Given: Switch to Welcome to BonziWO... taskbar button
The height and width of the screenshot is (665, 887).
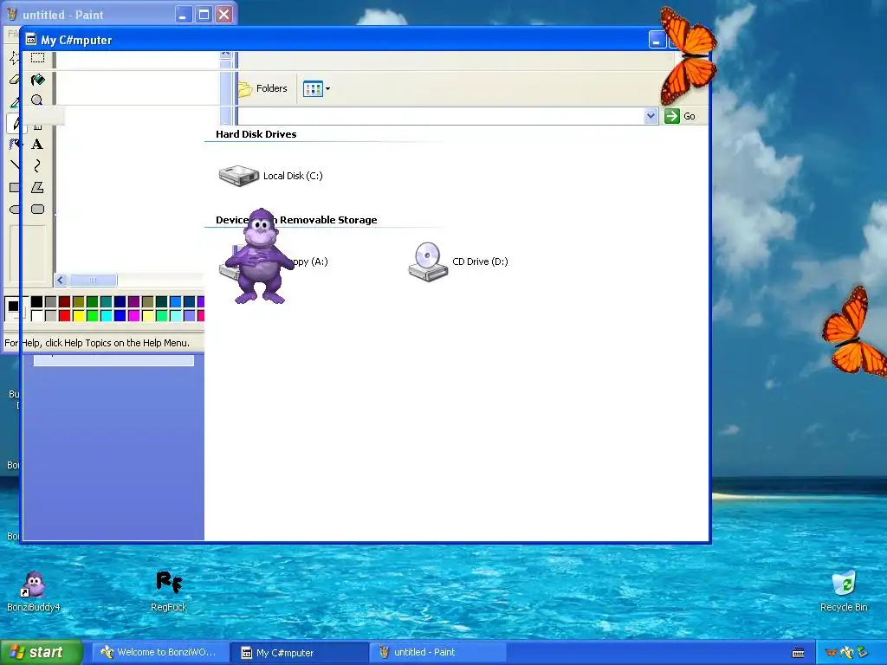Looking at the screenshot, I should tap(160, 652).
